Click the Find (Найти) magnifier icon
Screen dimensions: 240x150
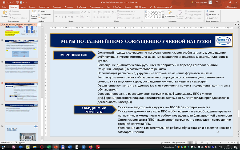[207, 11]
